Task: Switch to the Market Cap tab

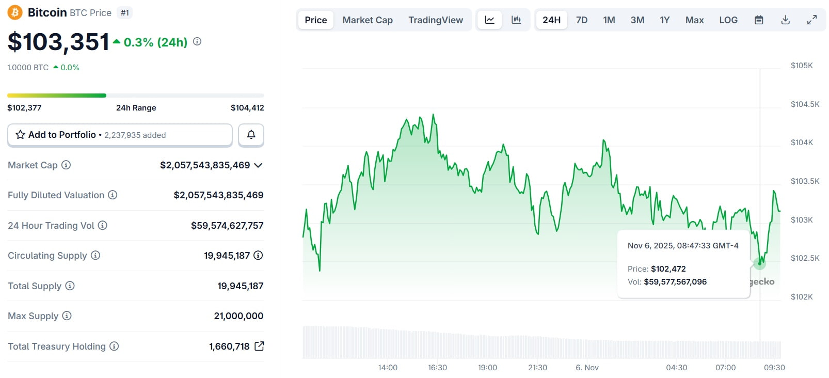Action: pyautogui.click(x=368, y=20)
